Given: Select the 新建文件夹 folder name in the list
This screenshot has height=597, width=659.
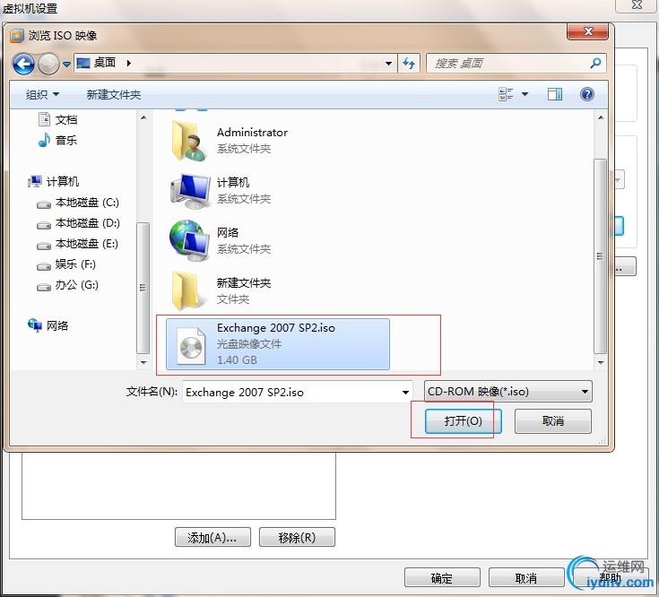Looking at the screenshot, I should (244, 282).
